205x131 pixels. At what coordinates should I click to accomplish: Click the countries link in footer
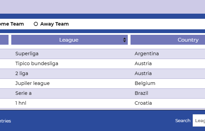click(5, 121)
